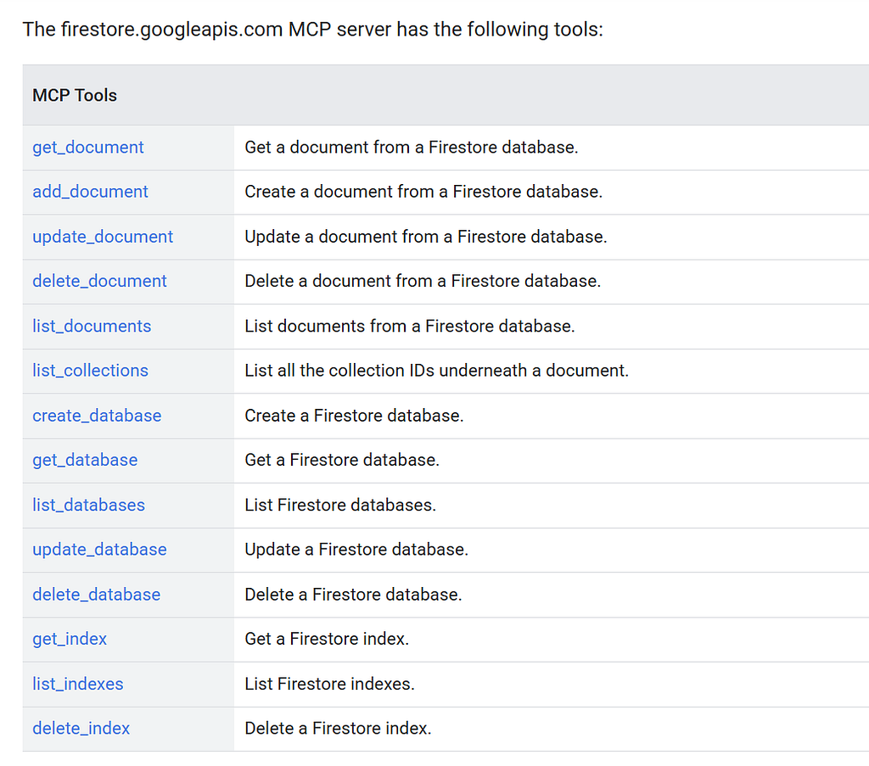Click 'Delete a Firestore index.' description
The image size is (869, 766).
(x=338, y=729)
